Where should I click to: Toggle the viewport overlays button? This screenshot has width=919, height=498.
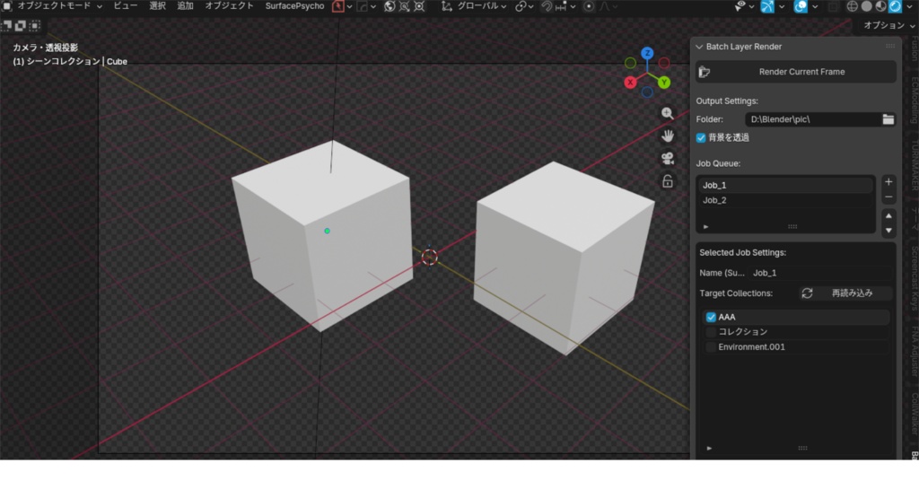click(x=800, y=6)
